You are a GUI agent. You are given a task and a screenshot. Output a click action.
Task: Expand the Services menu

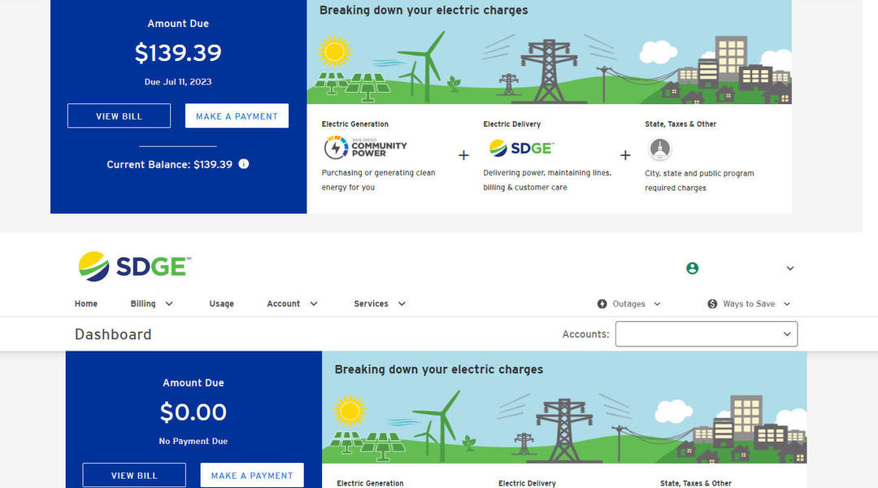point(380,304)
